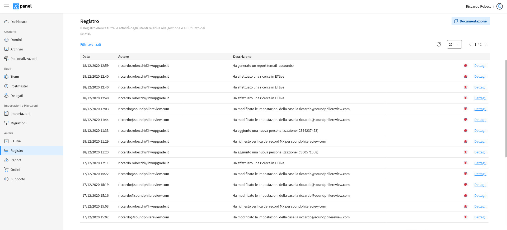This screenshot has width=507, height=230.
Task: Open the user profile avatar icon
Action: point(500,6)
